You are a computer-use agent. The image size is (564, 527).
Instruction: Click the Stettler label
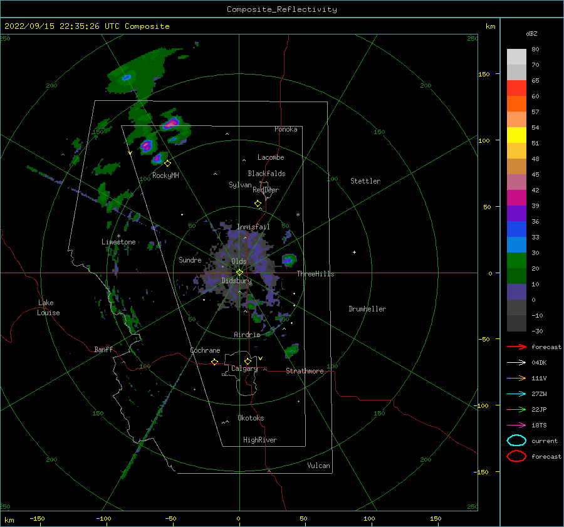click(365, 181)
